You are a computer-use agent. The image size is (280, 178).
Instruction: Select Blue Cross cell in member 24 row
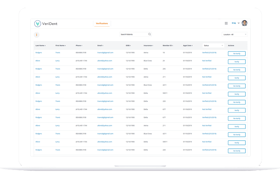(x=148, y=61)
